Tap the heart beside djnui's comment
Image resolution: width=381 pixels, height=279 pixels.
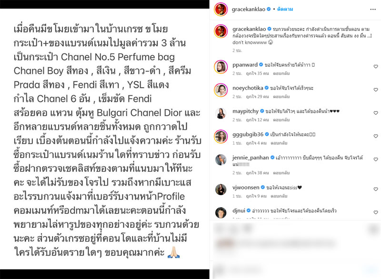[x=376, y=212]
